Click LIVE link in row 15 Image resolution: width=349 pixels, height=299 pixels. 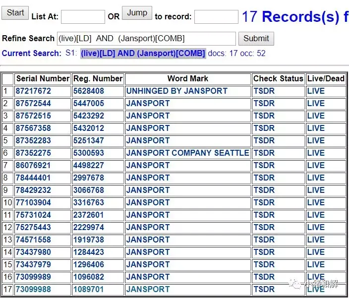316,264
